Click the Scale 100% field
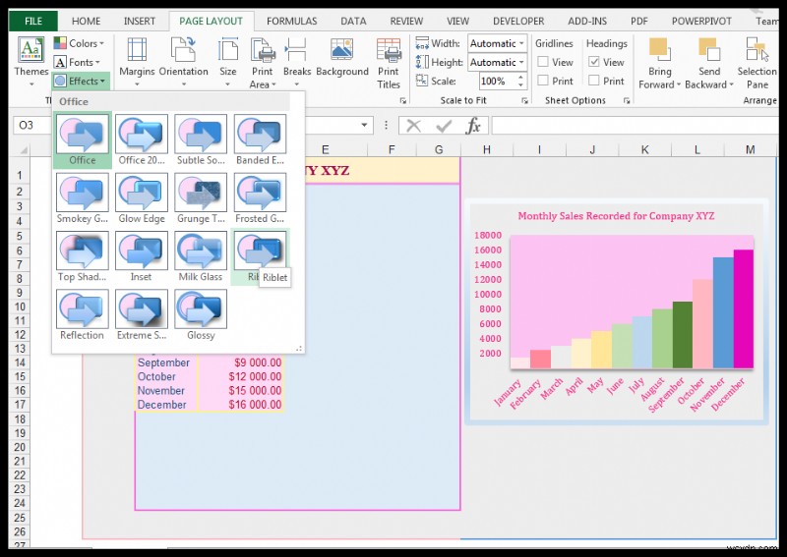This screenshot has height=557, width=787. [497, 81]
